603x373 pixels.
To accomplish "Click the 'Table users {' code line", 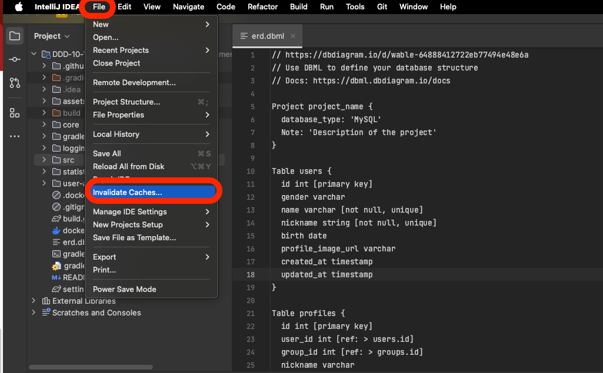I will point(301,171).
